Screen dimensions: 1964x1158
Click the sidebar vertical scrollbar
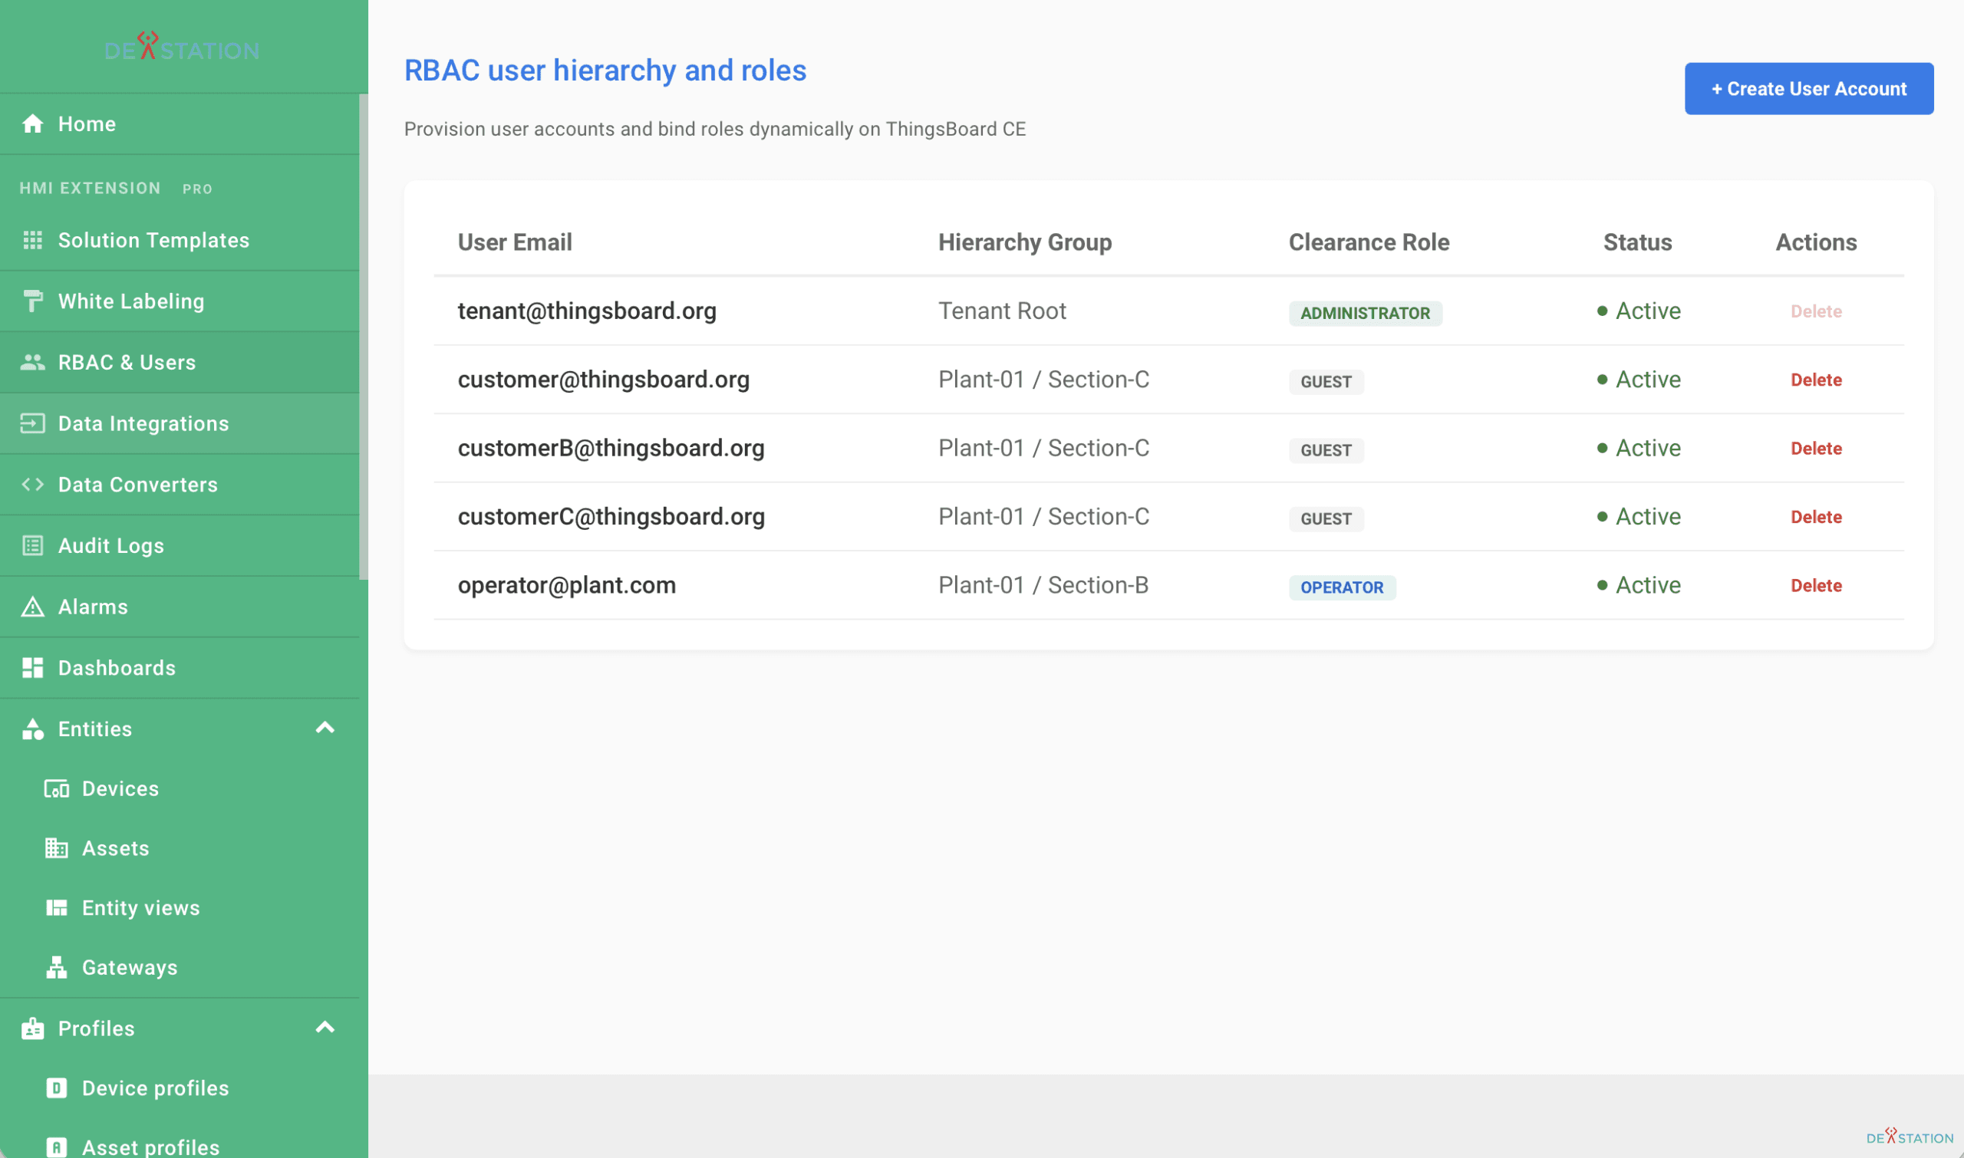coord(363,337)
